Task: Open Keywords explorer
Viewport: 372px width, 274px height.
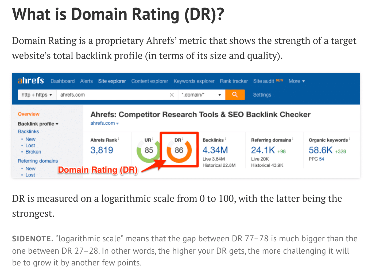Action: [x=194, y=81]
